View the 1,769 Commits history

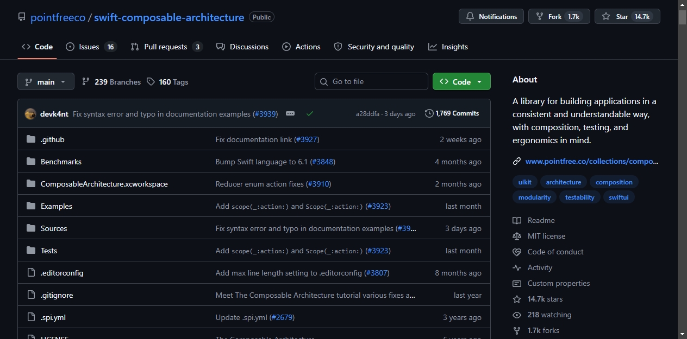pyautogui.click(x=452, y=113)
